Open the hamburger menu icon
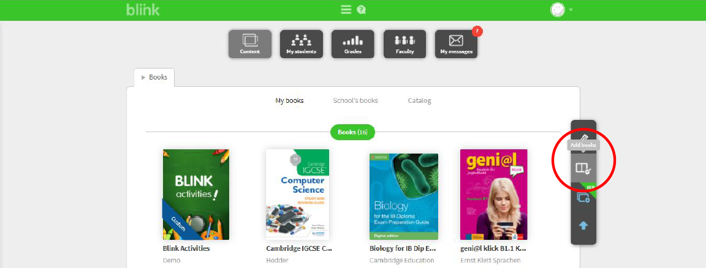The image size is (706, 268). coord(346,10)
